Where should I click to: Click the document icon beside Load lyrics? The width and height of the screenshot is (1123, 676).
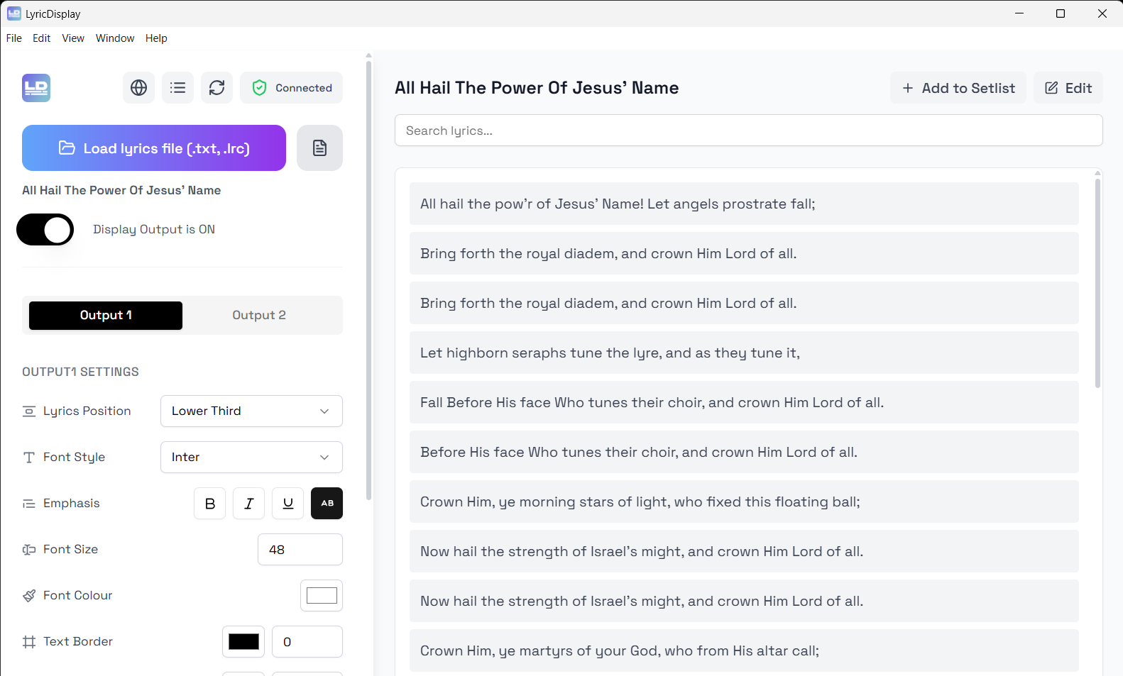[319, 148]
